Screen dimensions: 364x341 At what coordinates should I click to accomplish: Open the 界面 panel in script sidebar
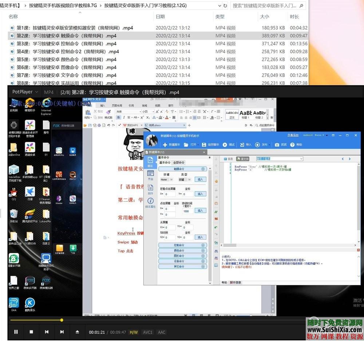(150, 175)
